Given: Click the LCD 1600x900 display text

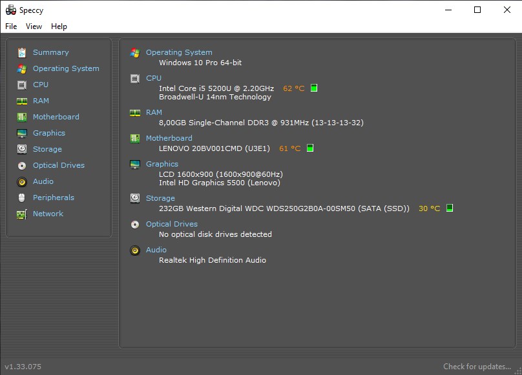Looking at the screenshot, I should 221,174.
